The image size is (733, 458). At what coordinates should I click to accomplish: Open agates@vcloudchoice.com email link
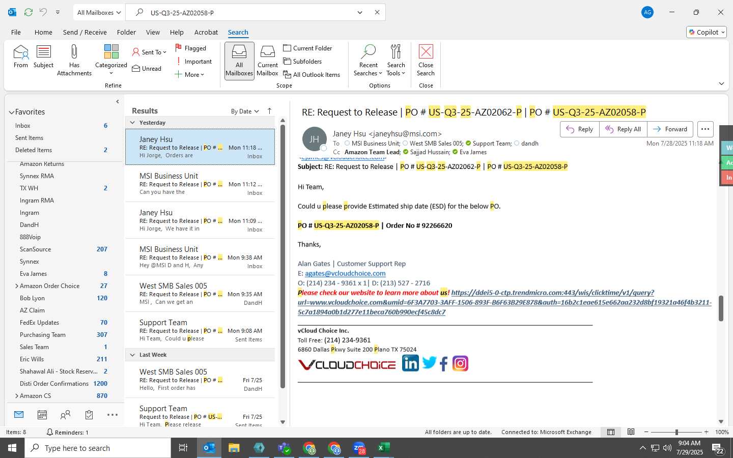[x=345, y=273]
